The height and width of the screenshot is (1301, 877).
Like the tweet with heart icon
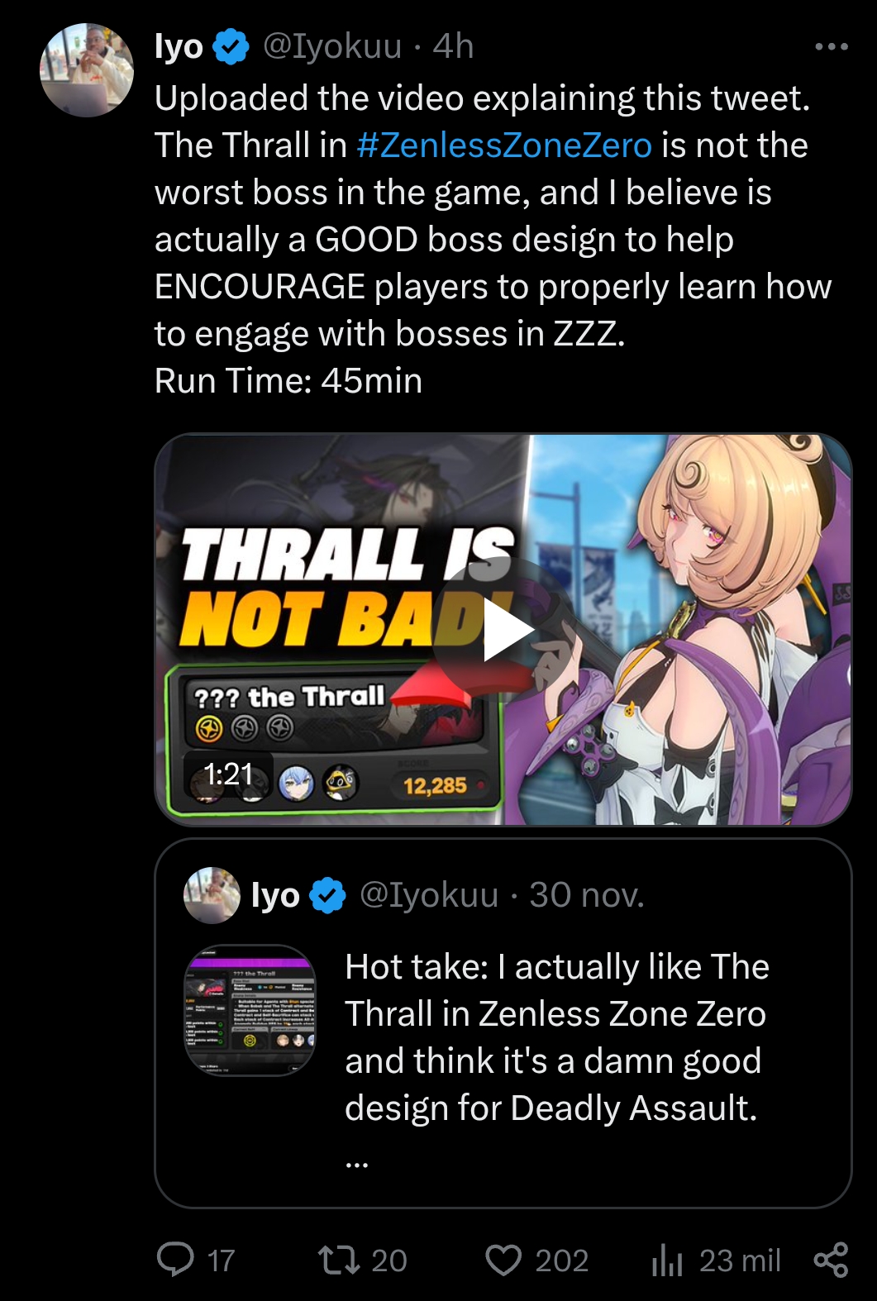(503, 1260)
